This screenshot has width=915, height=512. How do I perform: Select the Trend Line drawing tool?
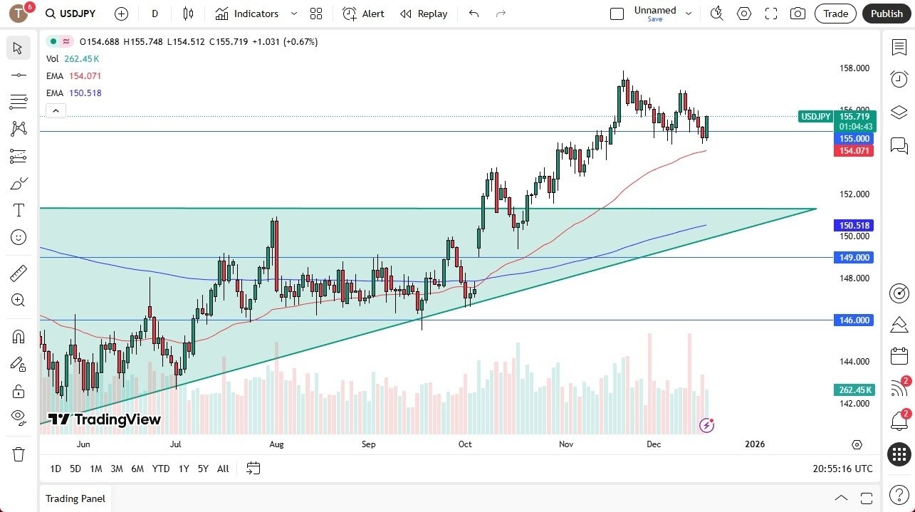(x=19, y=75)
